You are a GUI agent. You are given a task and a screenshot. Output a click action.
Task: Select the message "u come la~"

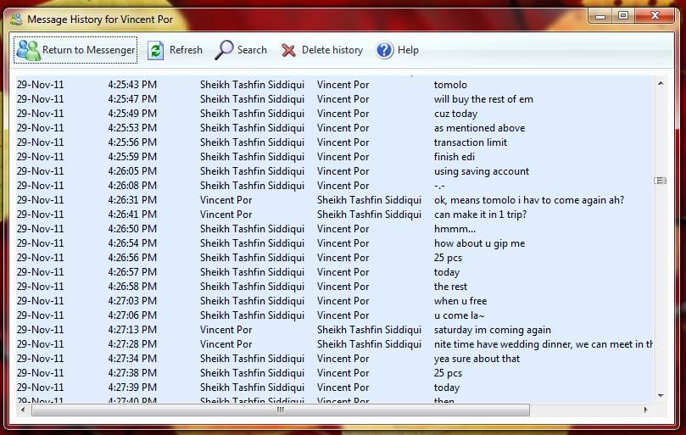coord(459,315)
